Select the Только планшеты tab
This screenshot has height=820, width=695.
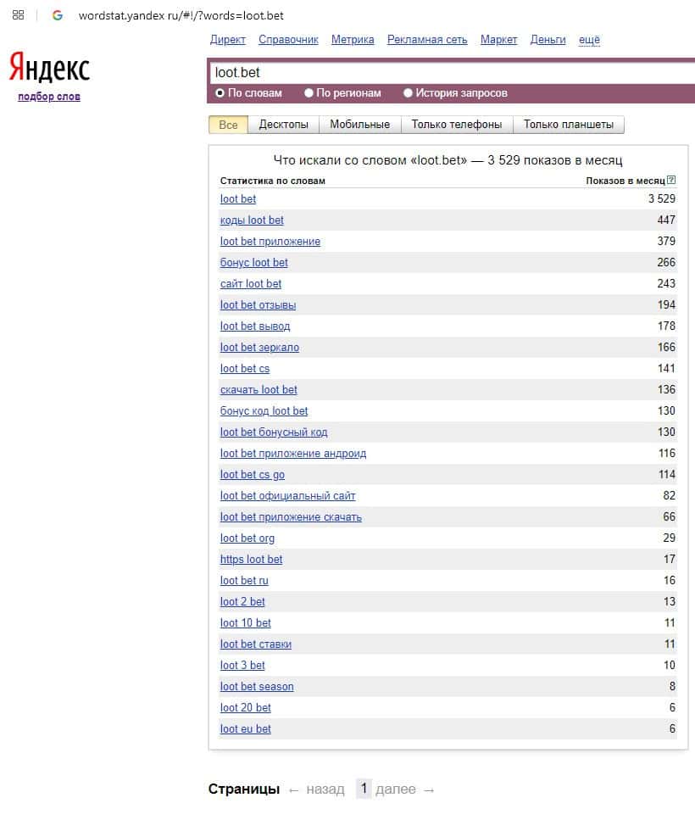[x=568, y=125]
